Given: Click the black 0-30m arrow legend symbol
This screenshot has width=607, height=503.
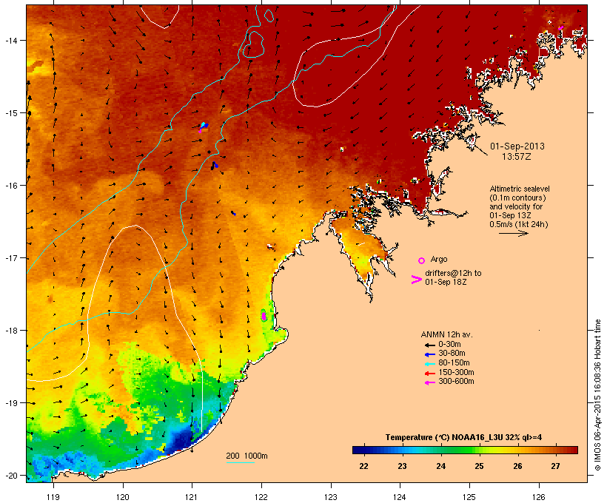Looking at the screenshot, I should (429, 345).
